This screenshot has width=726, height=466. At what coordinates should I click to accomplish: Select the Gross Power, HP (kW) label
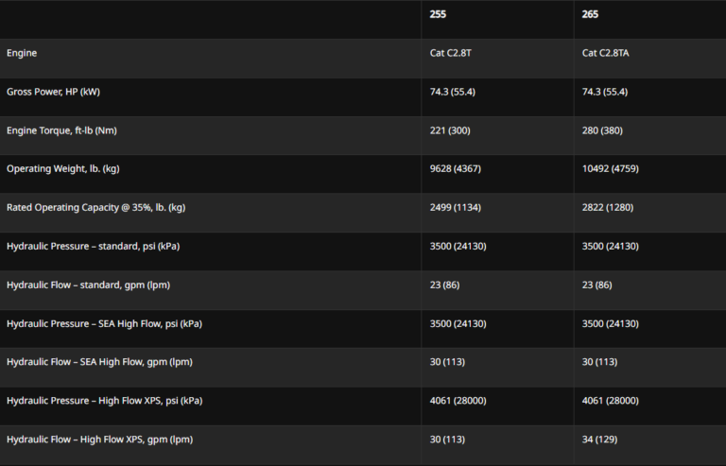(x=53, y=92)
